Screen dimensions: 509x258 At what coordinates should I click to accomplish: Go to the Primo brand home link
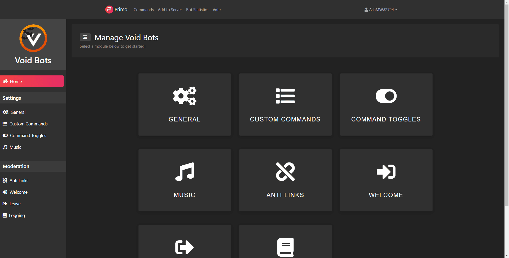click(116, 10)
